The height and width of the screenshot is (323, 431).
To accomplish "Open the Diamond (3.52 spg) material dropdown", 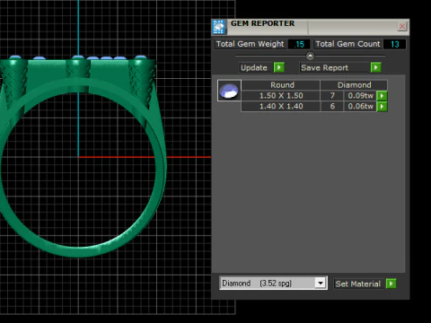I will coord(321,283).
